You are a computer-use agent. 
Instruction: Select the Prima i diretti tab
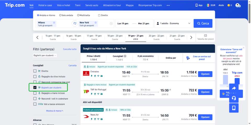[x=94, y=58]
